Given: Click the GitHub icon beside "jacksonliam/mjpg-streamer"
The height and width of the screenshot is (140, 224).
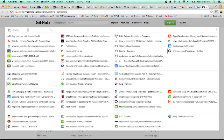Looking at the screenshot, I should click(x=116, y=102).
